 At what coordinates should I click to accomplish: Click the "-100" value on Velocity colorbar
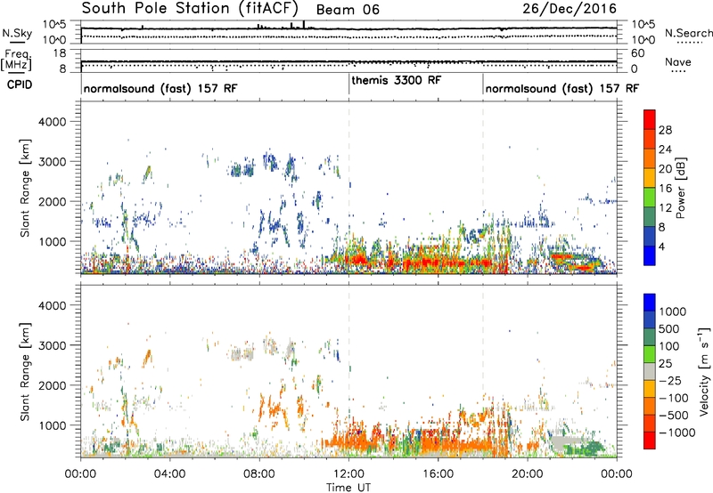[x=672, y=398]
